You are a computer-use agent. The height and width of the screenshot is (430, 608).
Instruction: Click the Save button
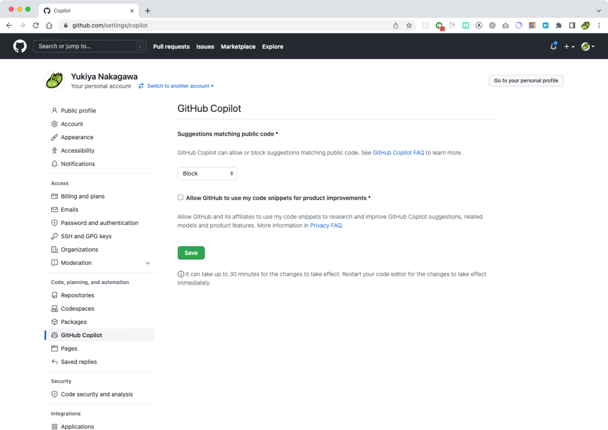(191, 253)
